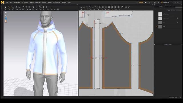Open the Help menu
The width and height of the screenshot is (183, 103).
click(69, 2)
